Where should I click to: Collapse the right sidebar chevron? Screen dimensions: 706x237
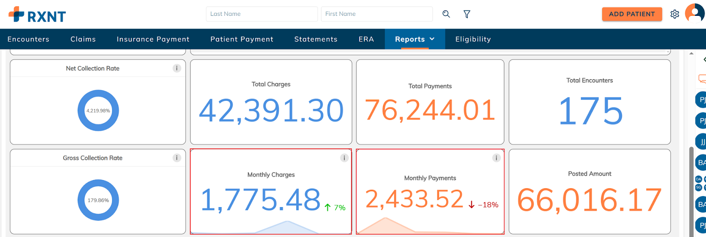pos(704,59)
